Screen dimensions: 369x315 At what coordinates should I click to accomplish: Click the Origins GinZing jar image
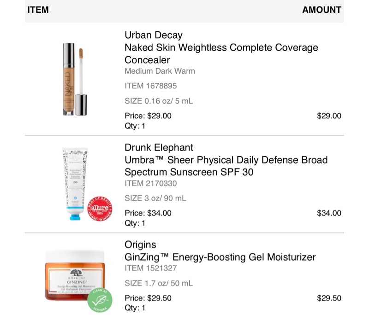(74, 275)
